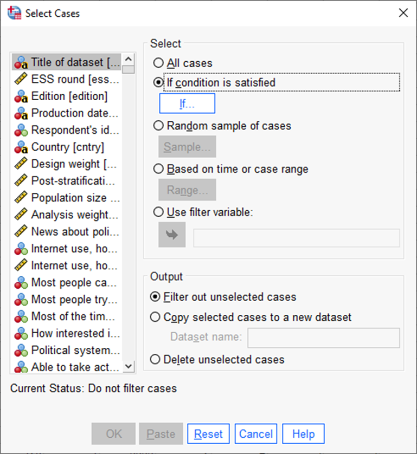The image size is (417, 454).
Task: Choose Random sample of cases option
Action: pos(158,126)
